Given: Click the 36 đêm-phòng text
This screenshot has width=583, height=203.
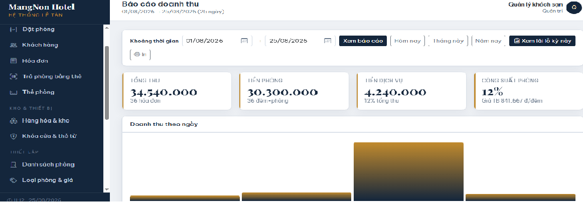Looking at the screenshot, I should point(268,101).
